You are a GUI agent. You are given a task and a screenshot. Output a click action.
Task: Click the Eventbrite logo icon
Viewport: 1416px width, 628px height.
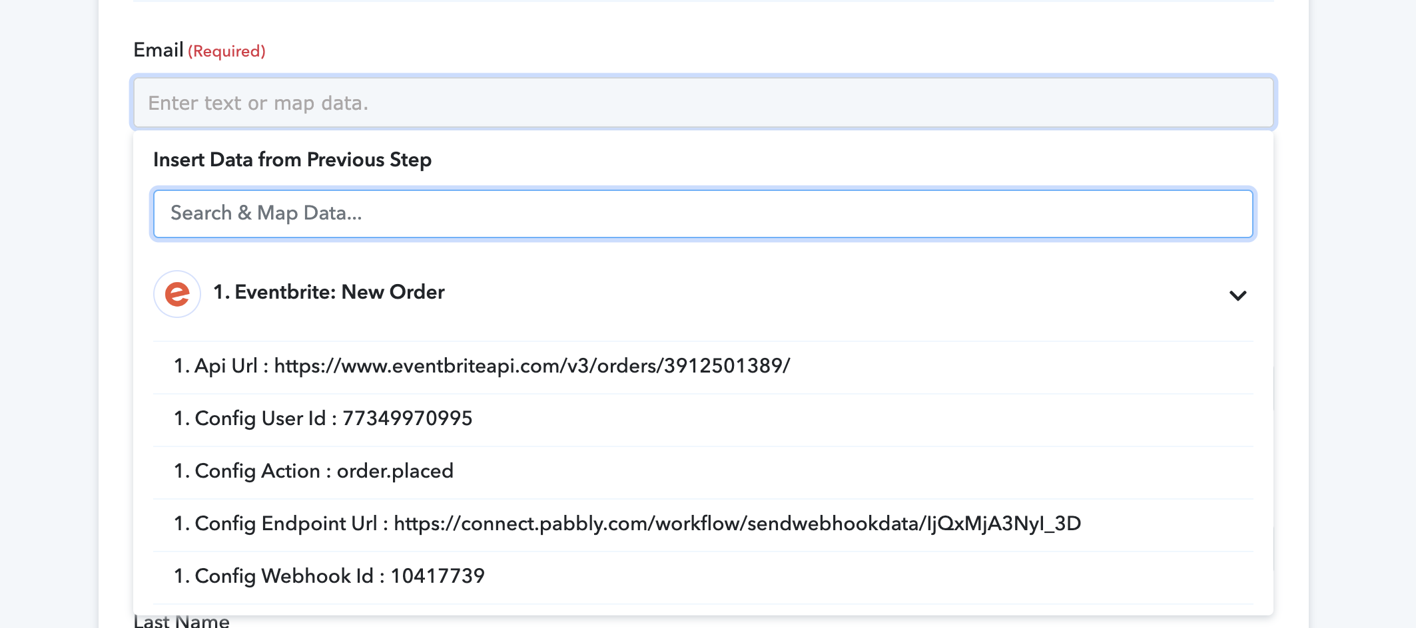pyautogui.click(x=177, y=294)
